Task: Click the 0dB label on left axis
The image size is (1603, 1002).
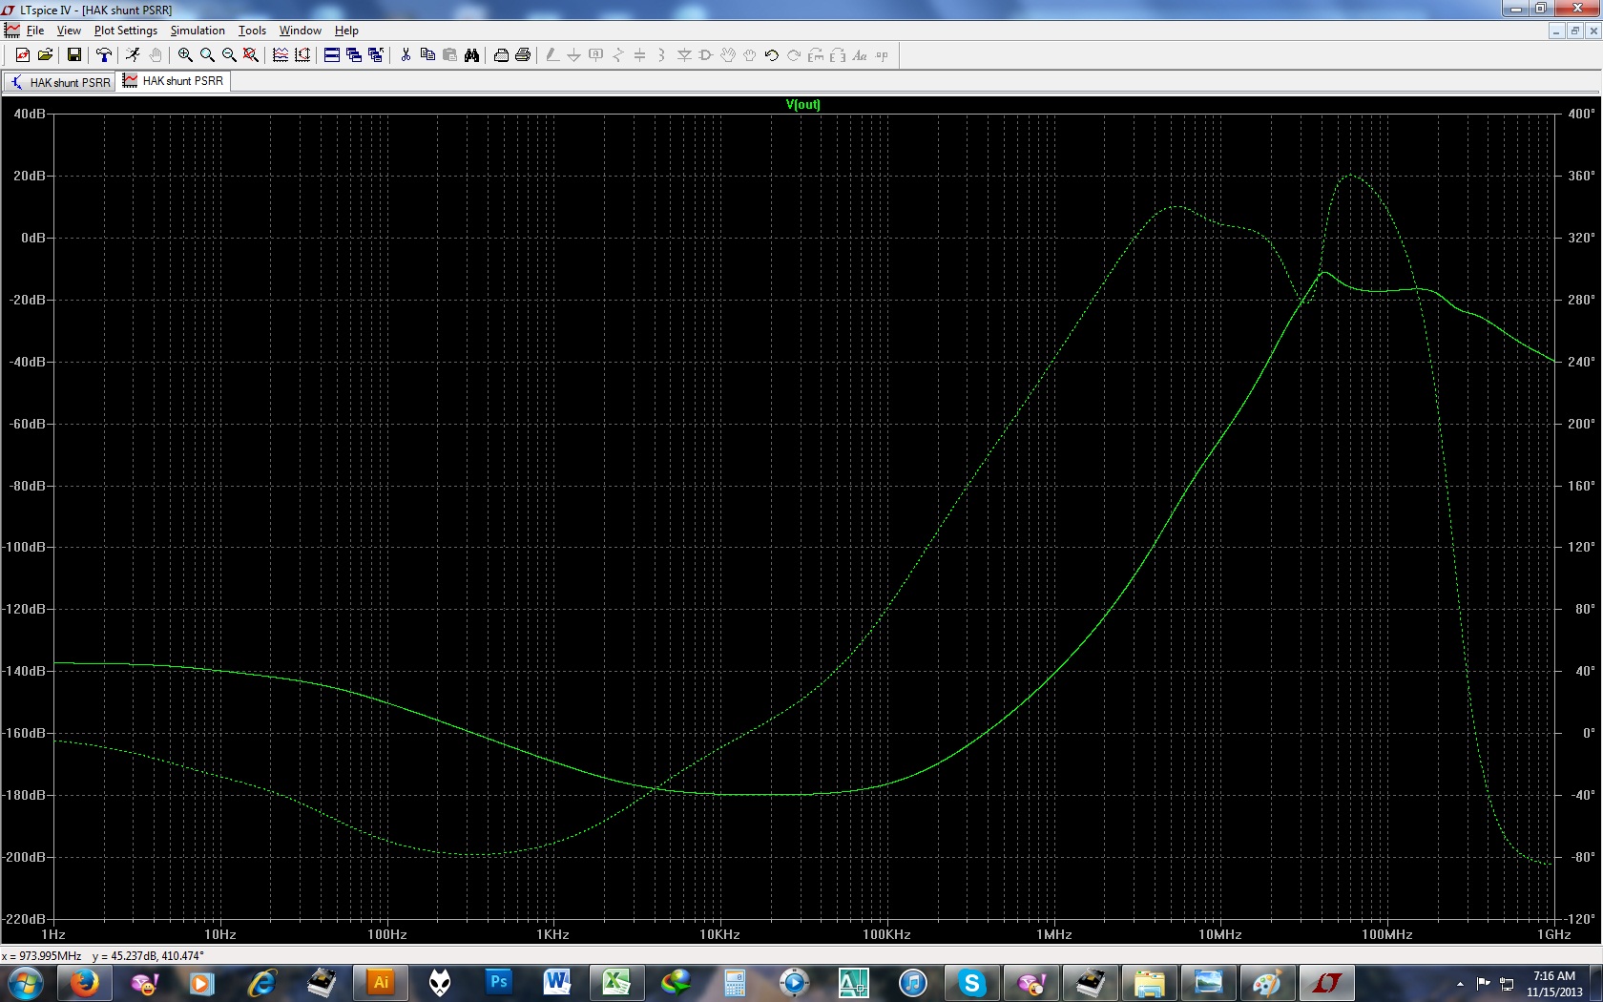Action: click(33, 238)
